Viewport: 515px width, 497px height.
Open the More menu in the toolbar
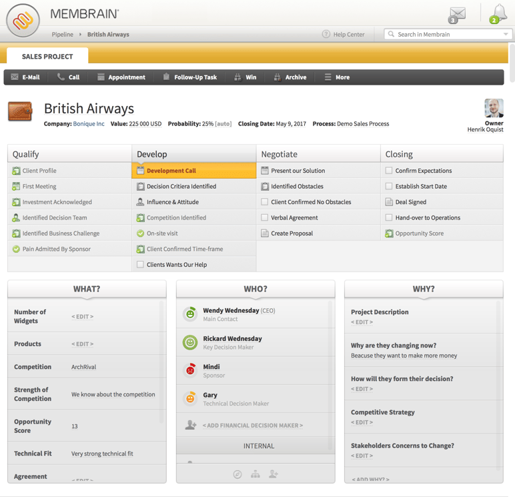pyautogui.click(x=338, y=77)
